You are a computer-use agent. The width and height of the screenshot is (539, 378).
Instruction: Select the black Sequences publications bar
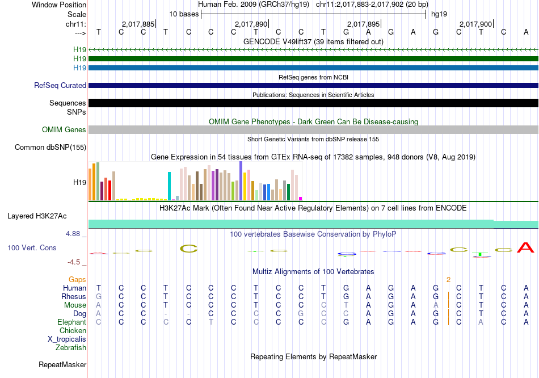pos(313,103)
